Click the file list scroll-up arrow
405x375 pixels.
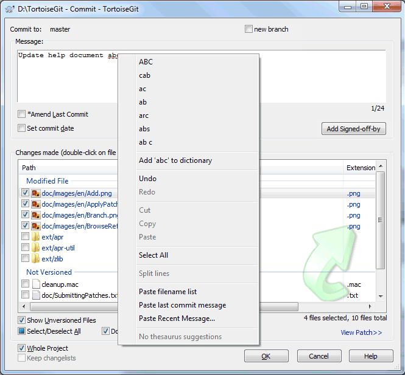point(381,167)
